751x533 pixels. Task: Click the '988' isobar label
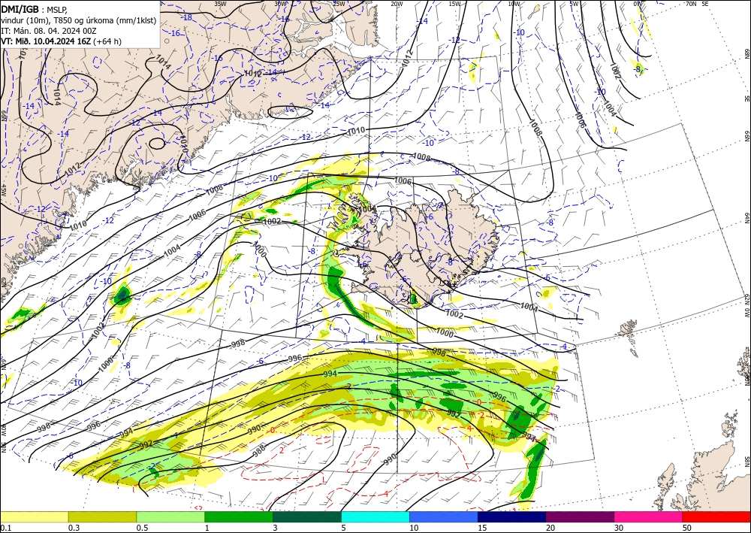pyautogui.click(x=259, y=450)
